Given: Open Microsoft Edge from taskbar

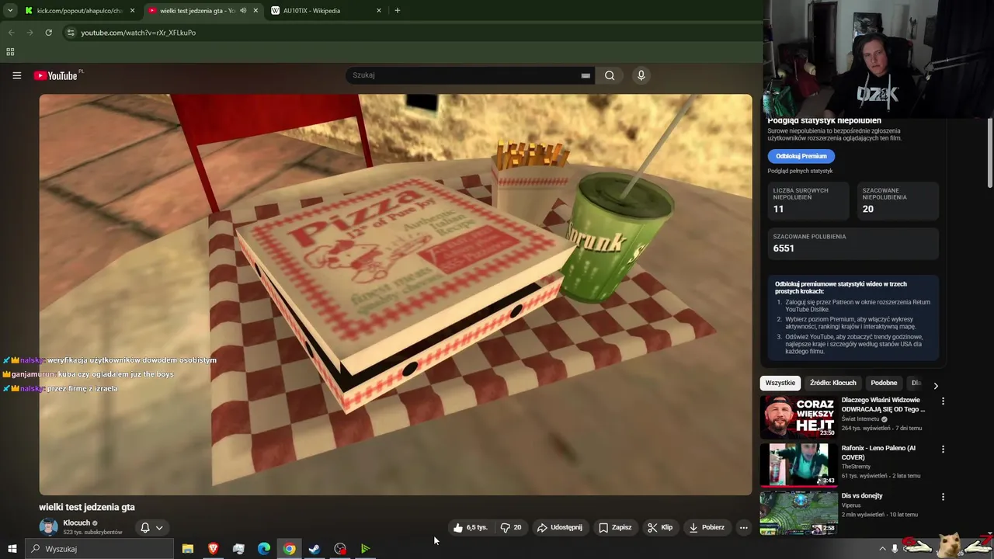Looking at the screenshot, I should pos(264,549).
